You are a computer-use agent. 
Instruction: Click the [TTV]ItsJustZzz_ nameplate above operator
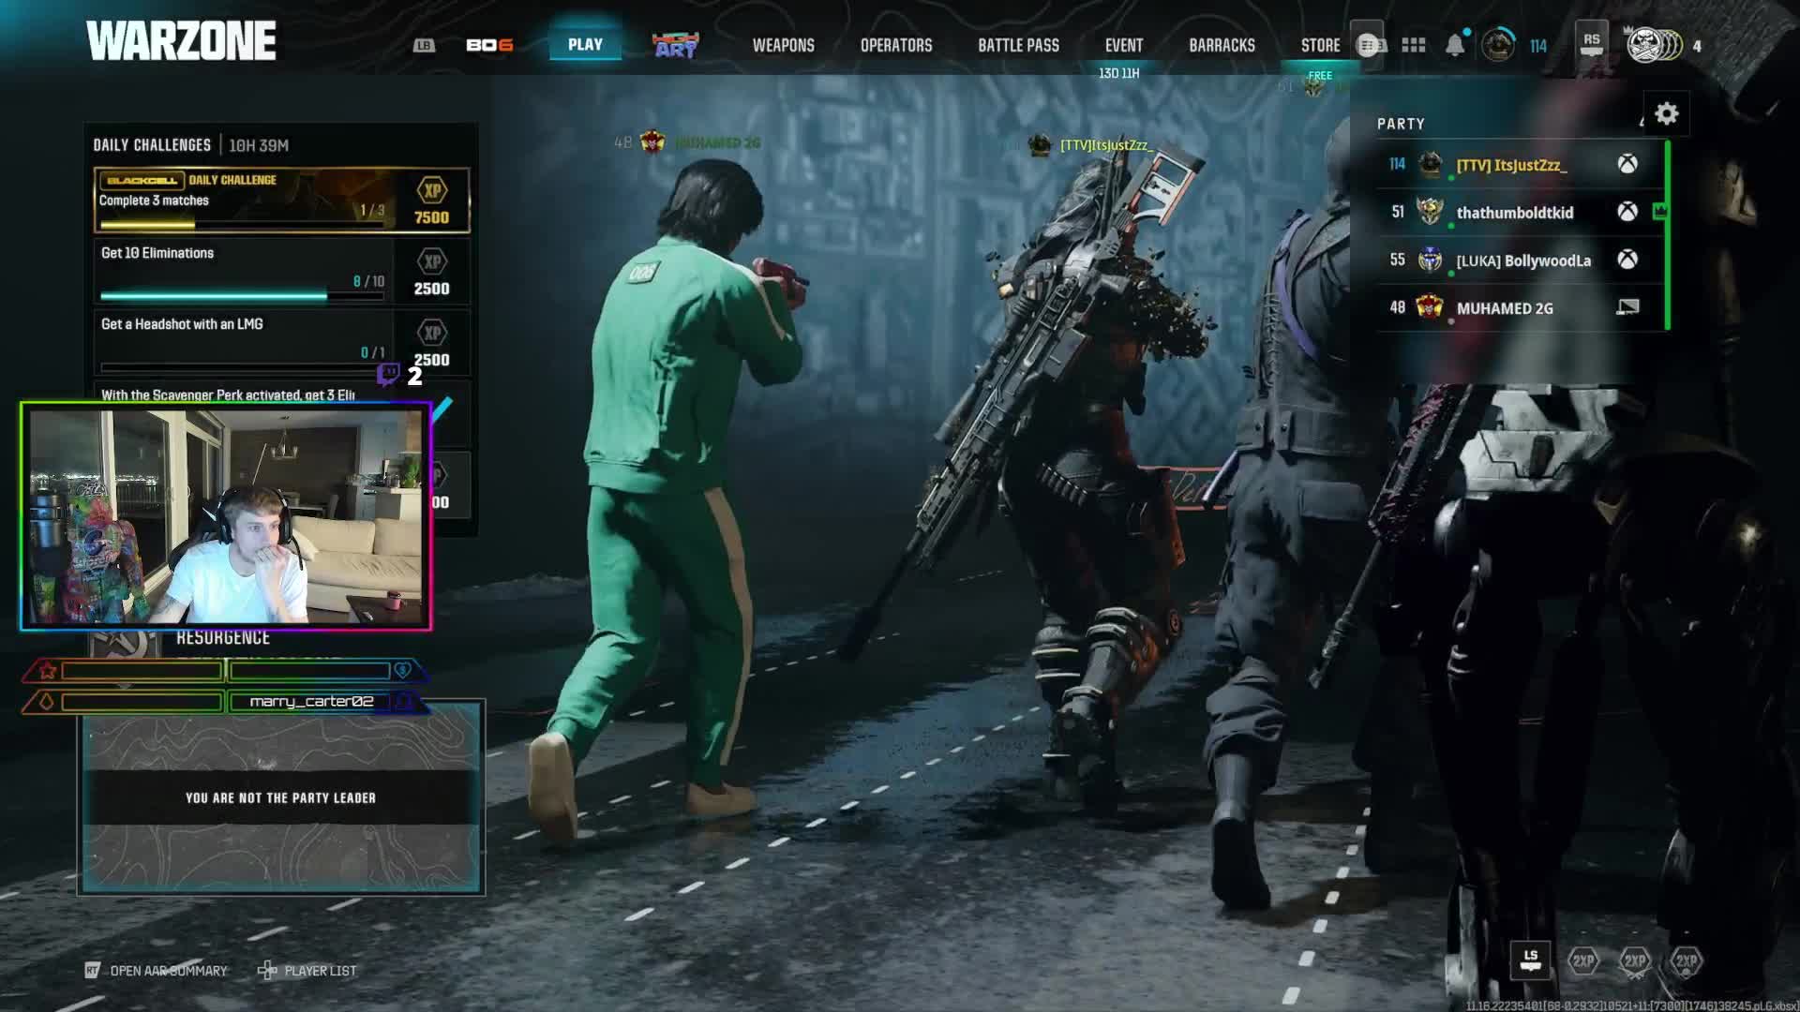1106,144
